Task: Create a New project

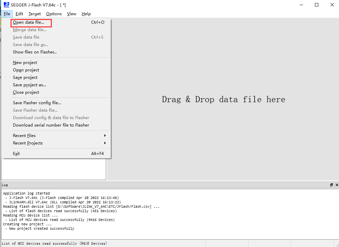Action: click(x=56, y=63)
